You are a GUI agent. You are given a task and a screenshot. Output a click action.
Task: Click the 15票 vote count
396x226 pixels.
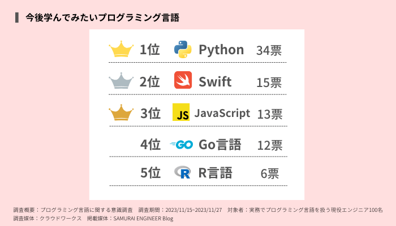pos(269,82)
